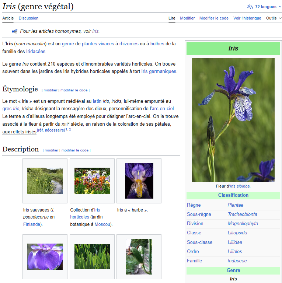The height and width of the screenshot is (283, 282).
Task: Open the Voir l'historique tab
Action: [x=247, y=18]
